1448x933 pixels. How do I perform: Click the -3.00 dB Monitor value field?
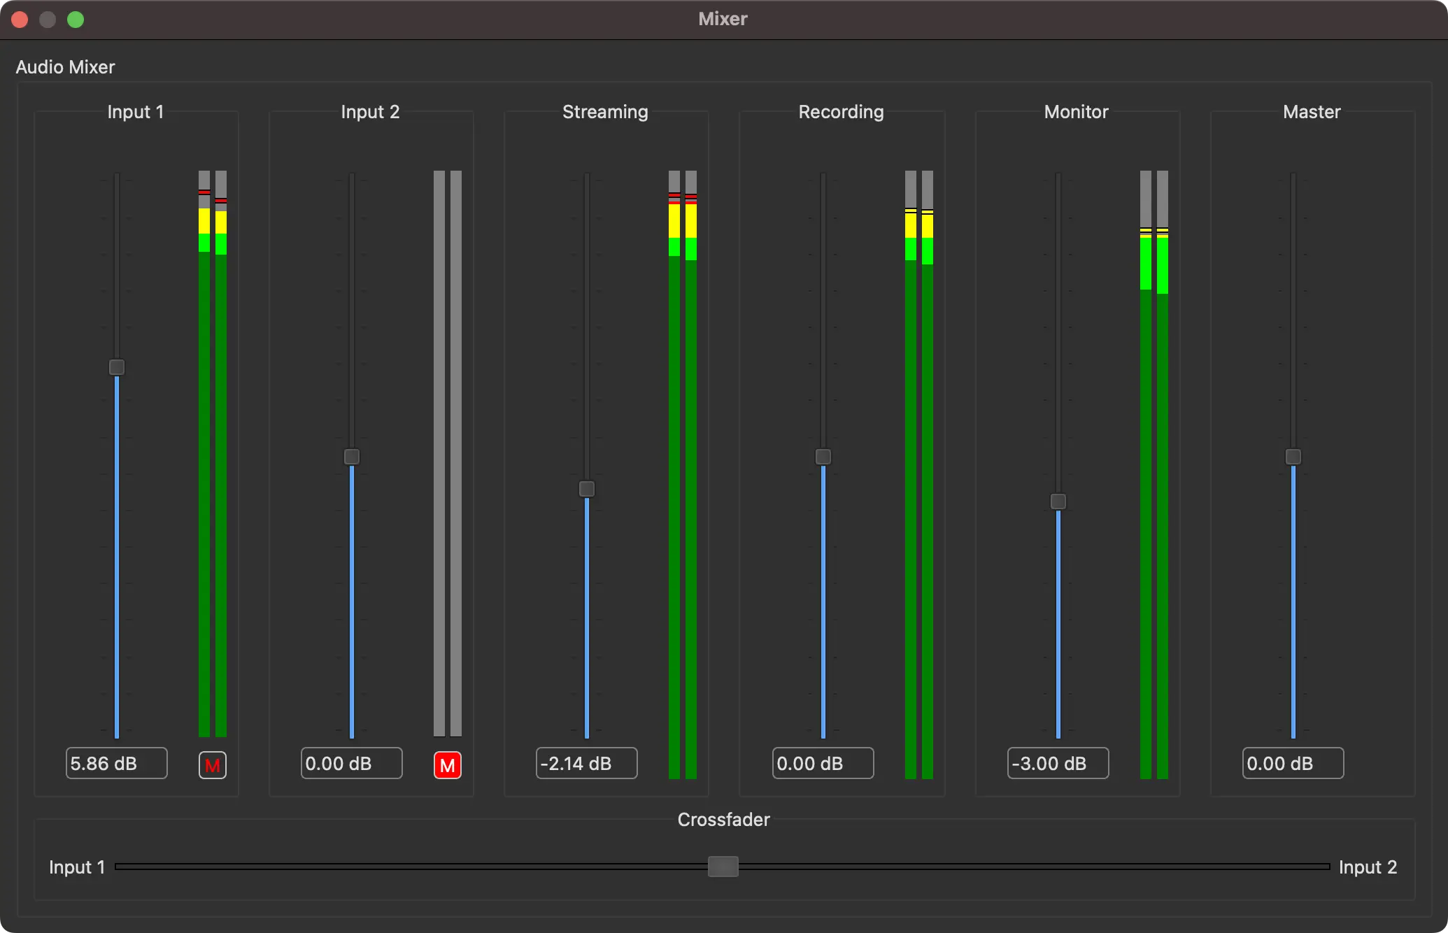point(1058,763)
